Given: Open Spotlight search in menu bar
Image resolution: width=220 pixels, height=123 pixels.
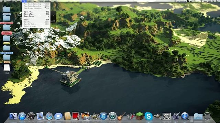Looking at the screenshot, I should click(x=217, y=1).
